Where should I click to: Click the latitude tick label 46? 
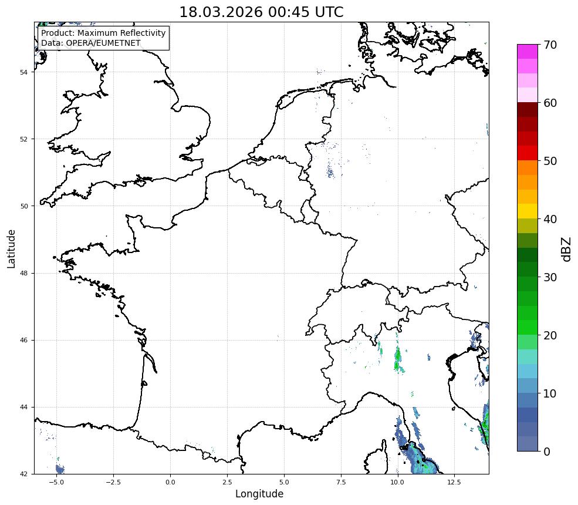23,341
